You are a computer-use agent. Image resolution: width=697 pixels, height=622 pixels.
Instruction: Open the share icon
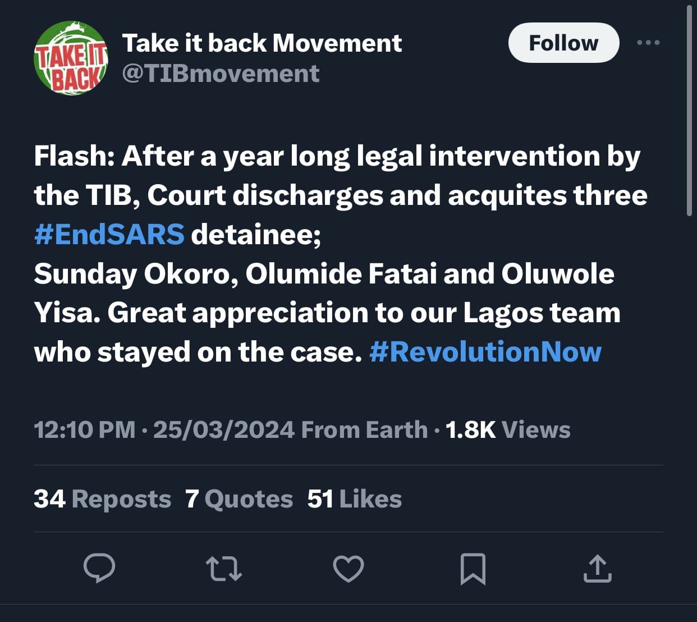pyautogui.click(x=597, y=568)
